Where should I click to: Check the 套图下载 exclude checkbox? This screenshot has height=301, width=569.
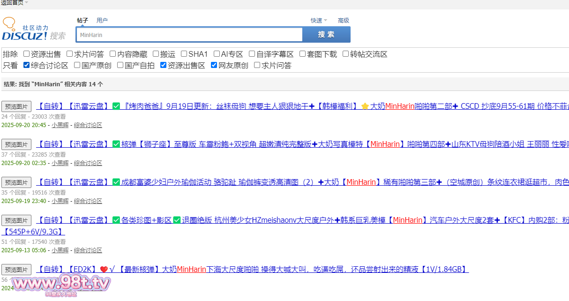click(302, 54)
